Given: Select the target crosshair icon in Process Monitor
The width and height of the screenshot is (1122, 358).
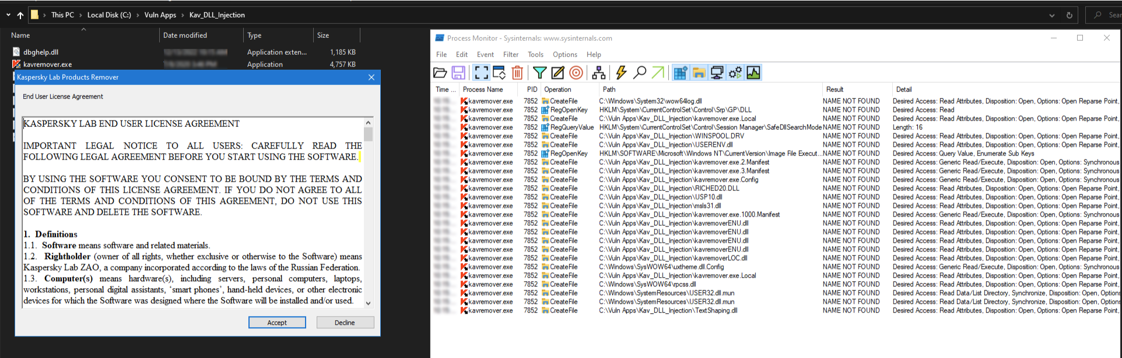Looking at the screenshot, I should pyautogui.click(x=576, y=73).
